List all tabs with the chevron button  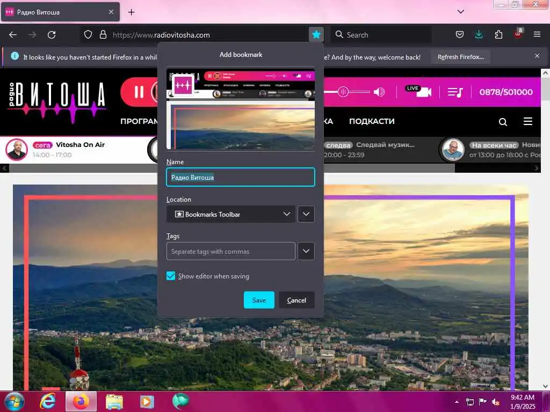point(460,12)
